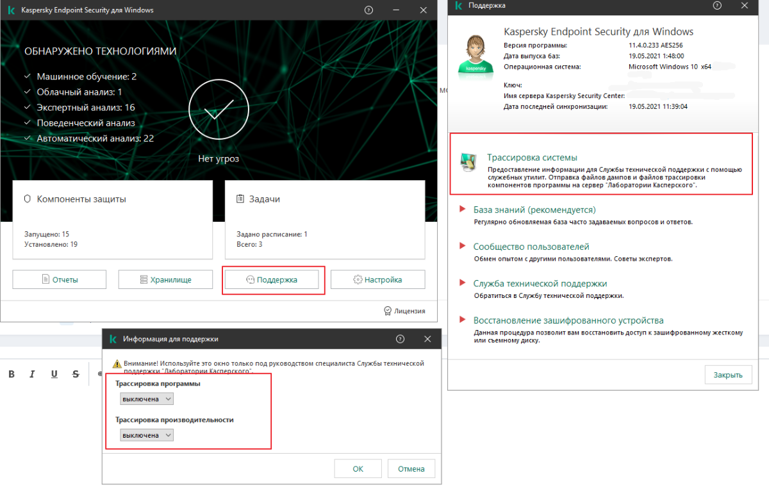
Task: Click the red arrow beside Сообщество пользователей
Action: click(462, 247)
